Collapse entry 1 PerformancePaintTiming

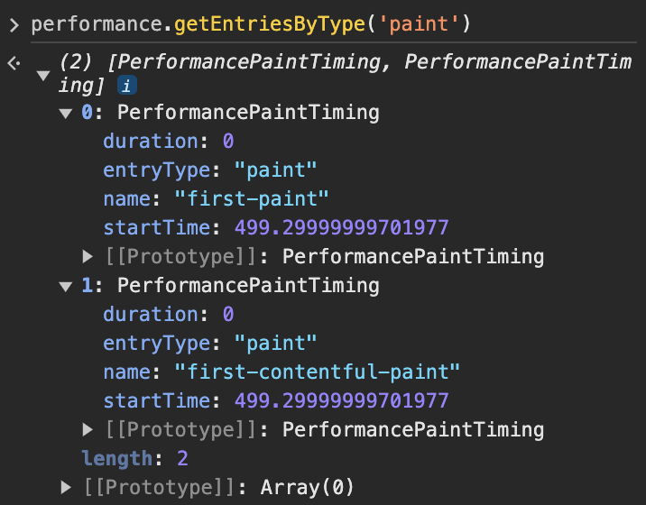coord(65,286)
